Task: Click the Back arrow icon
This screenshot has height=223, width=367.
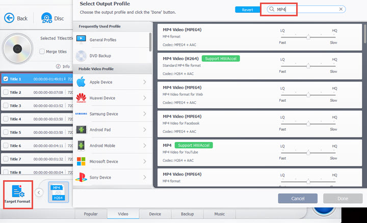Action: click(9, 18)
